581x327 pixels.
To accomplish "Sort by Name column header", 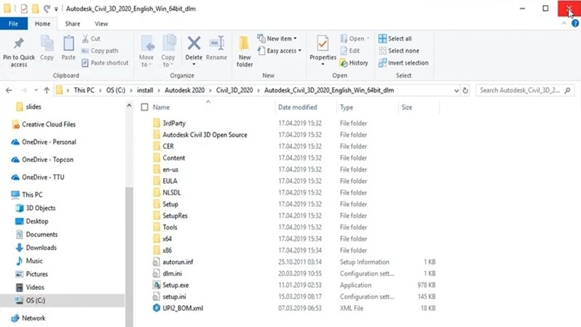I will pos(161,107).
